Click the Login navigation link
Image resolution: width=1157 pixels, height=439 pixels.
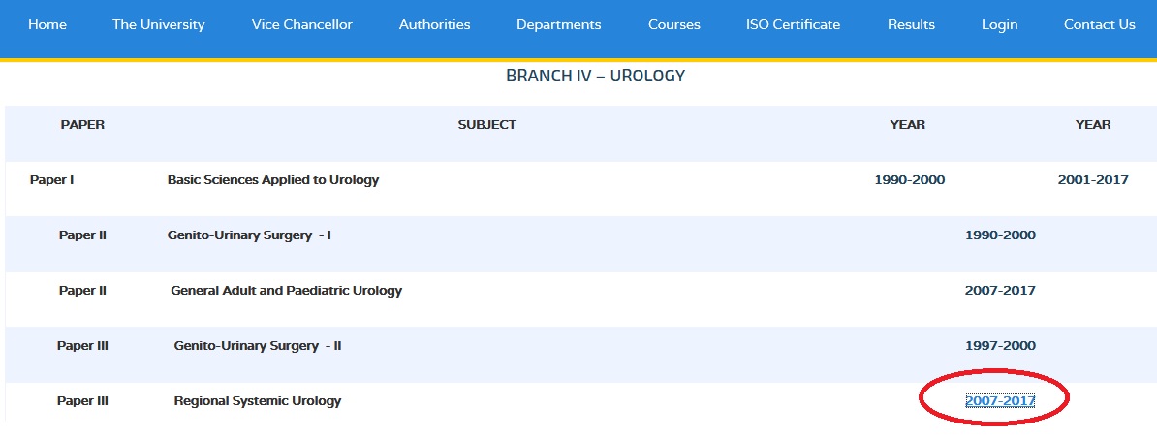pos(999,24)
